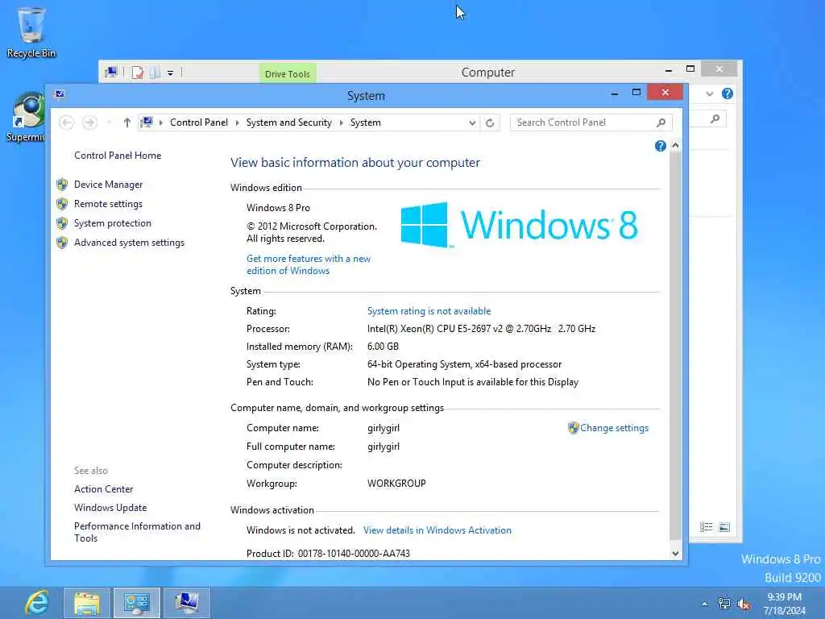
Task: Click the vertical scrollbar thumb
Action: click(675, 347)
